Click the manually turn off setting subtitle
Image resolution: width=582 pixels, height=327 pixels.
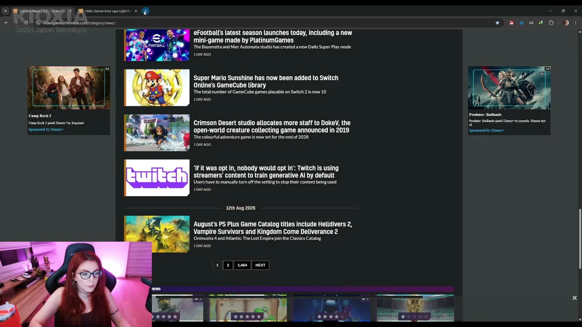pos(265,182)
